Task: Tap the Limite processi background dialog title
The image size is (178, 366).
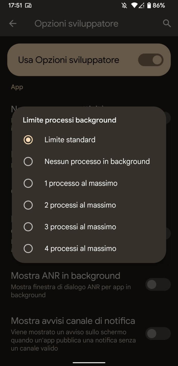Action: pyautogui.click(x=70, y=120)
